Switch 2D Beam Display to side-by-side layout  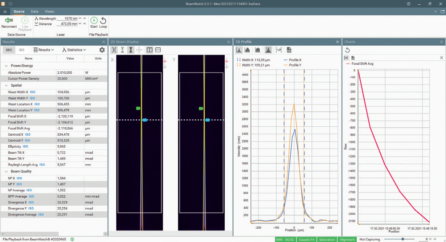150,50
